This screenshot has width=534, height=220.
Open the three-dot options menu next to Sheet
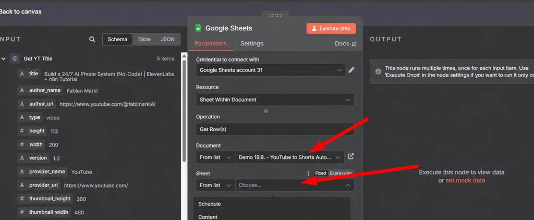click(309, 174)
